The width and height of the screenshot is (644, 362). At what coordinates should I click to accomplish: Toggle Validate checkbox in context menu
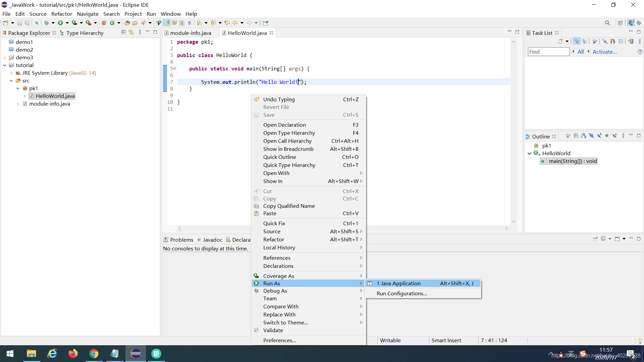[256, 330]
